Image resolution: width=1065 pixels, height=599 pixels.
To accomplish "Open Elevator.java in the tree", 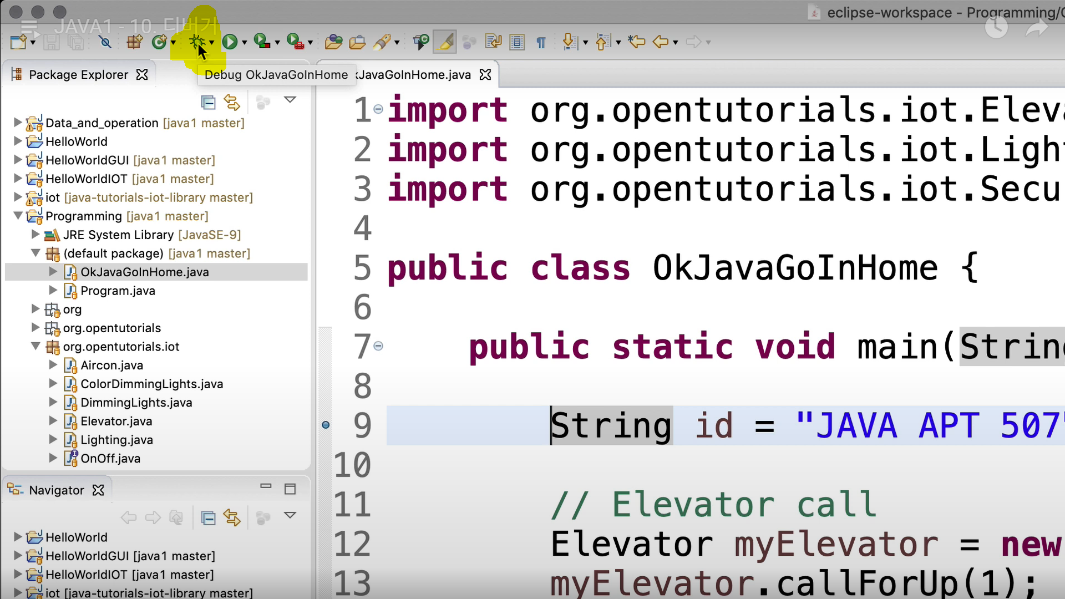I will click(x=116, y=421).
